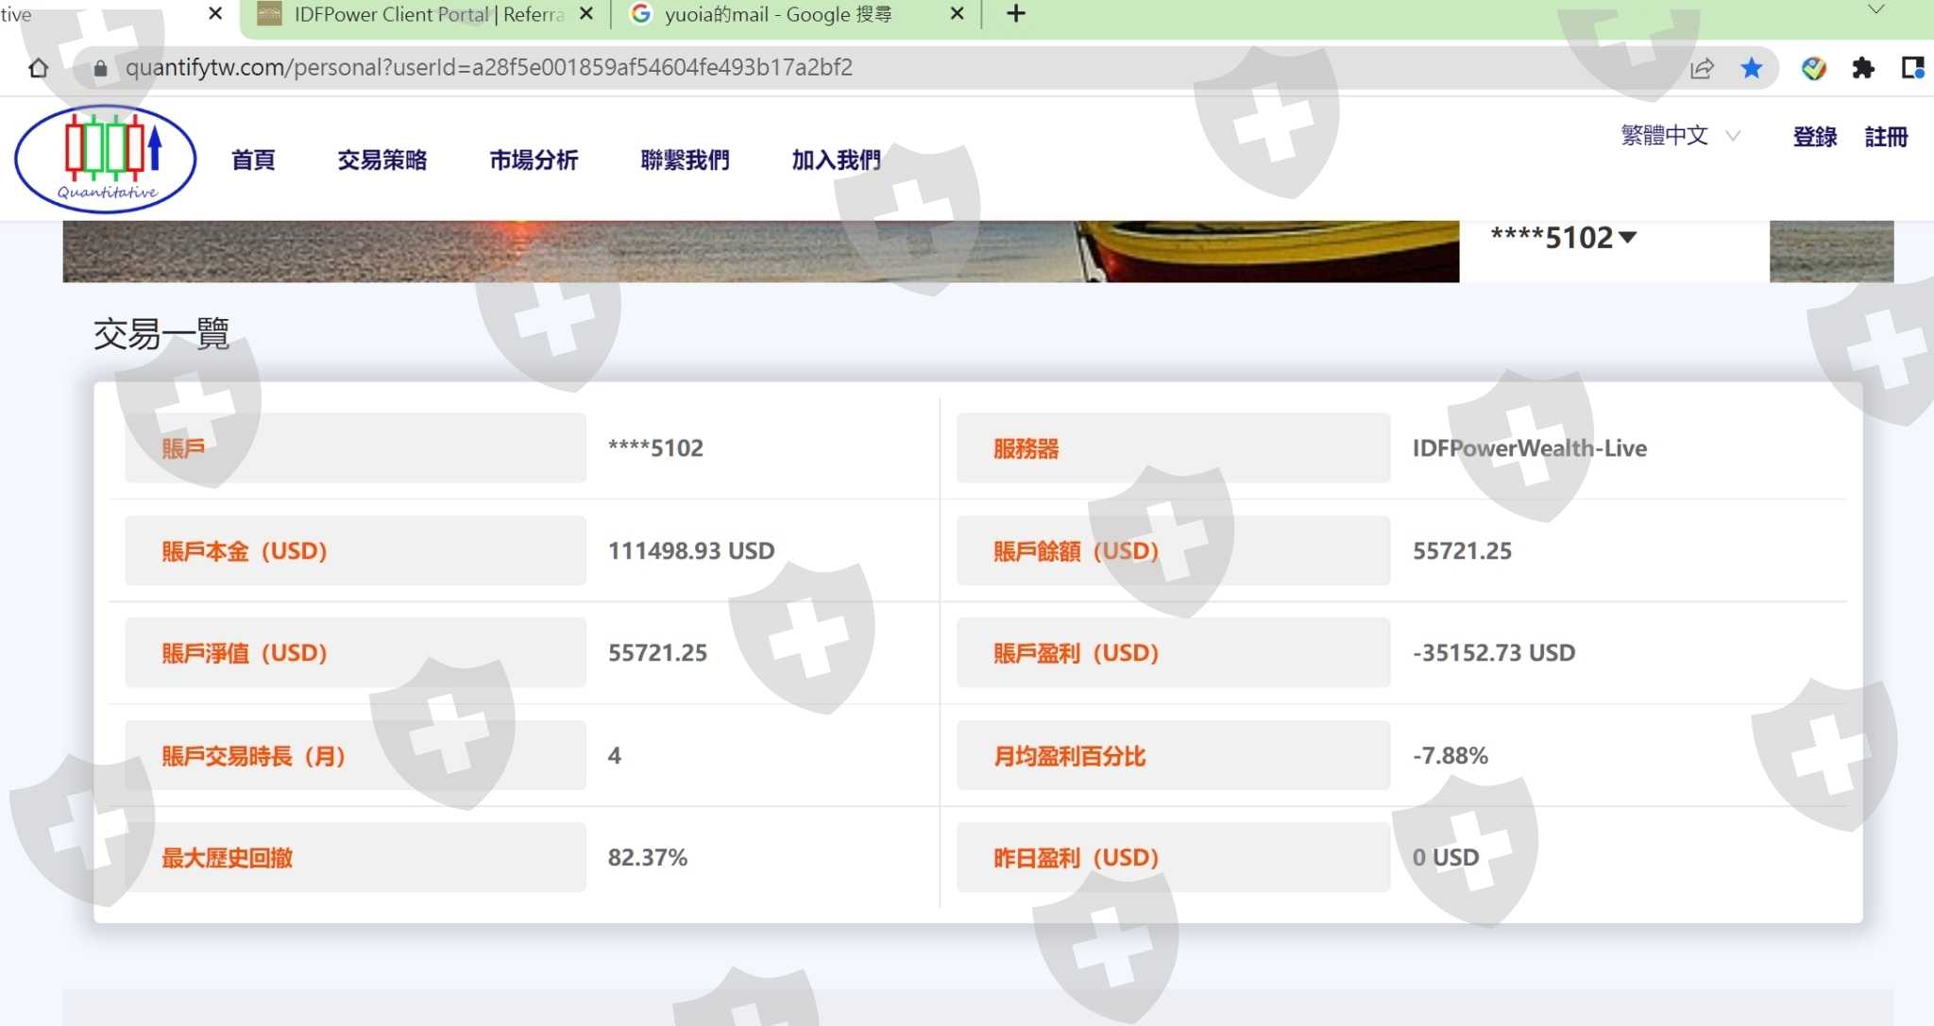1934x1026 pixels.
Task: Click the browser home icon
Action: coord(38,68)
